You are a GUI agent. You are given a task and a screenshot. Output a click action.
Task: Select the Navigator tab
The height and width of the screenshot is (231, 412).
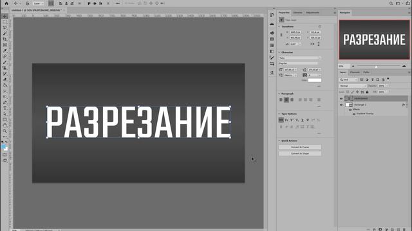tap(345, 13)
